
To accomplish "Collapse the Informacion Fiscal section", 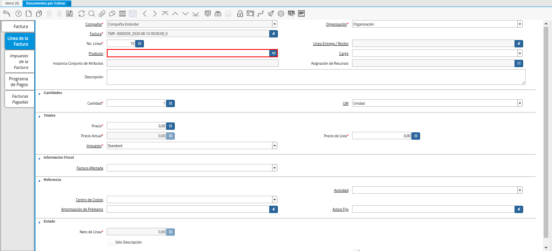I will pyautogui.click(x=40, y=158).
